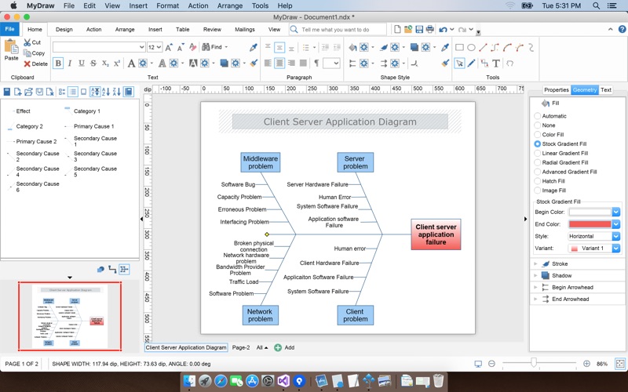This screenshot has height=392, width=628.
Task: Switch to the Properties panel tab
Action: 557,89
